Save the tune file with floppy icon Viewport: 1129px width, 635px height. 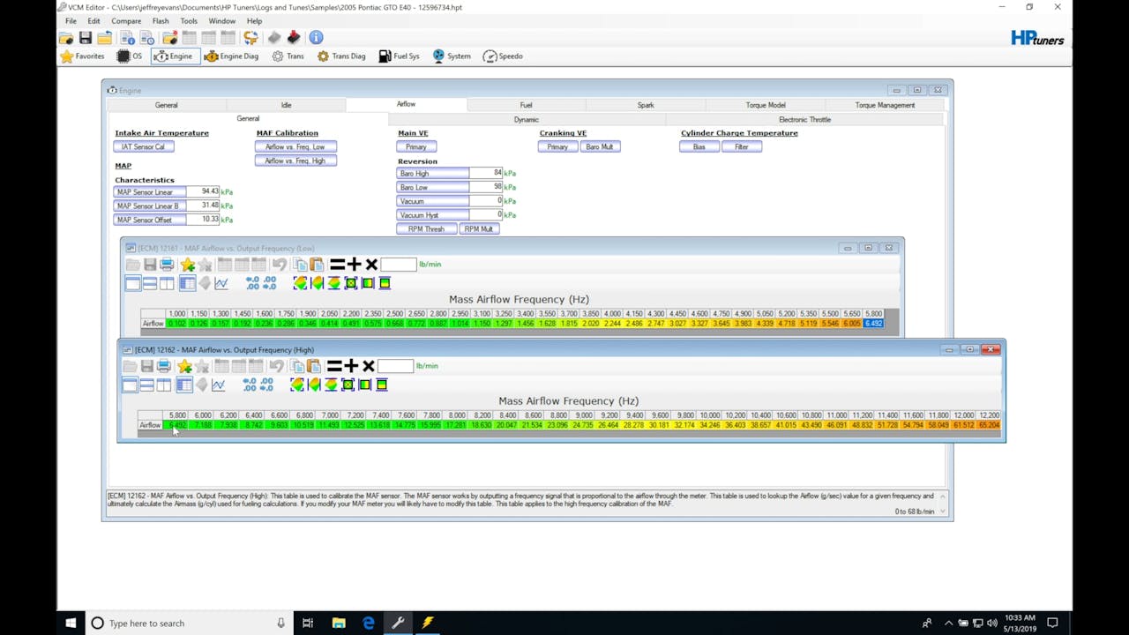coord(86,38)
